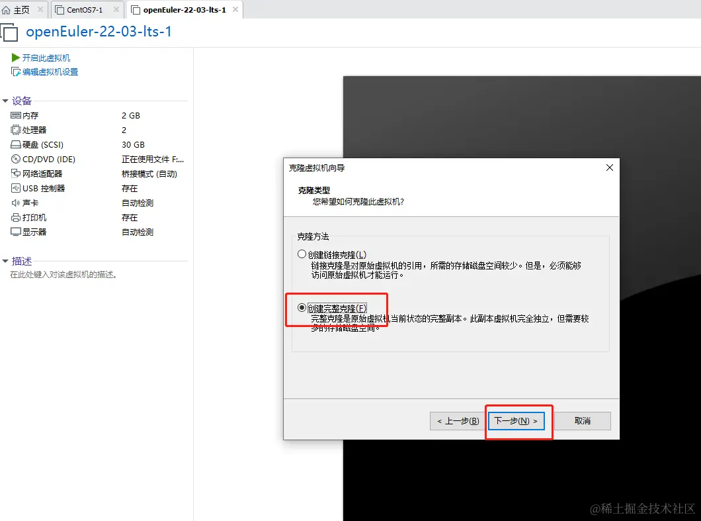The height and width of the screenshot is (521, 701).
Task: Click the 开启此虚拟机 link
Action: pyautogui.click(x=46, y=58)
